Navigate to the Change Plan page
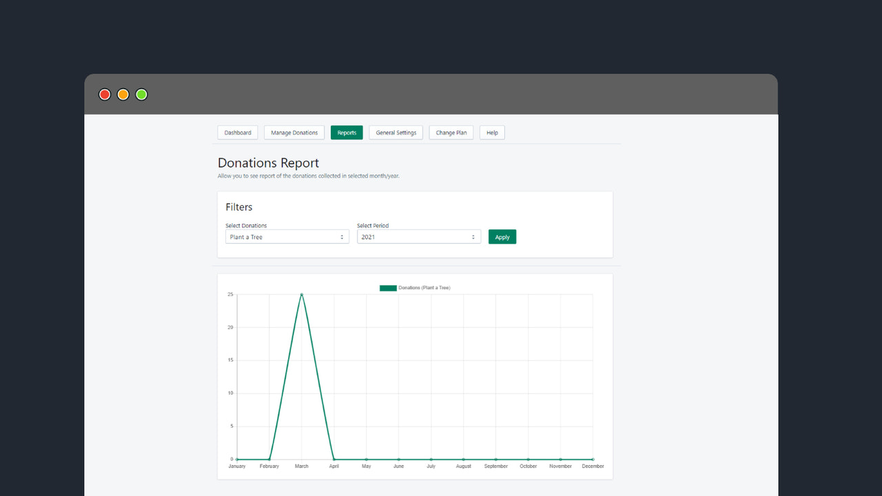This screenshot has width=882, height=496. (451, 132)
